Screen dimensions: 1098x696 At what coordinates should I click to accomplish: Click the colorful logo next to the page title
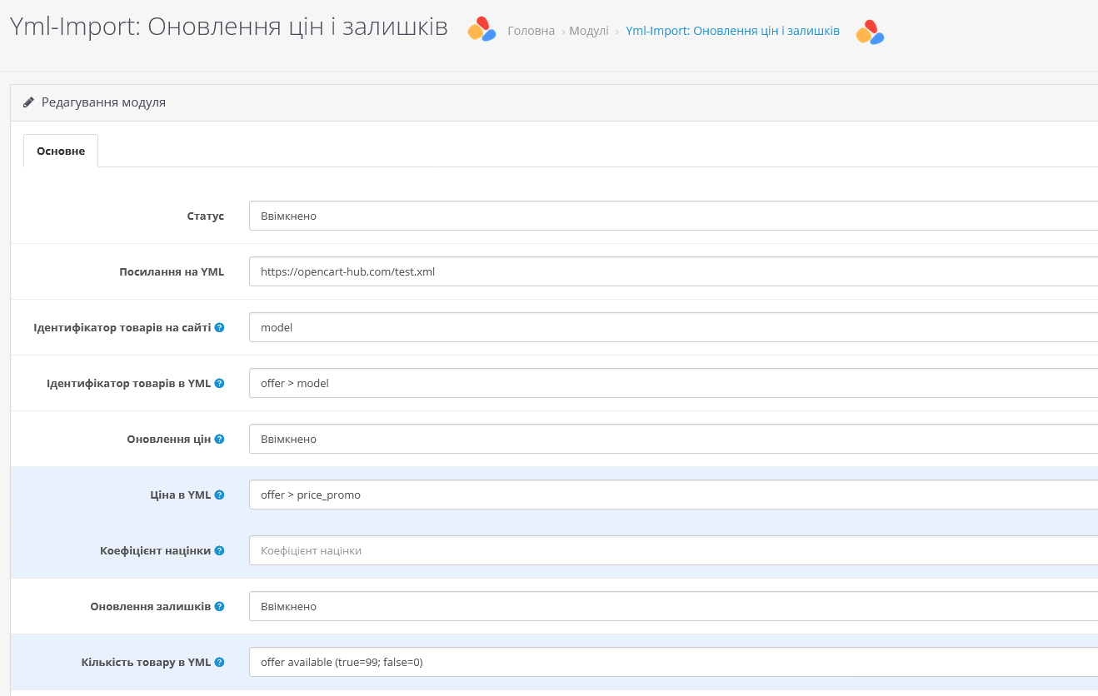pyautogui.click(x=482, y=29)
